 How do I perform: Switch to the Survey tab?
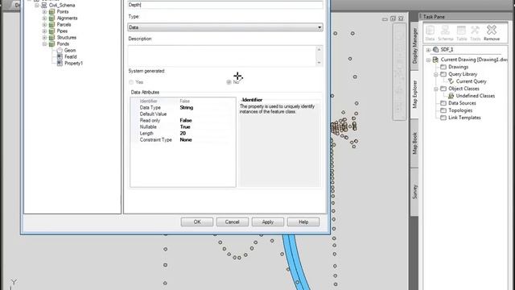414,192
